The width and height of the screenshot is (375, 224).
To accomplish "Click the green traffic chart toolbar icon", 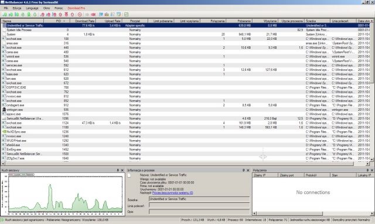I will pyautogui.click(x=127, y=15).
